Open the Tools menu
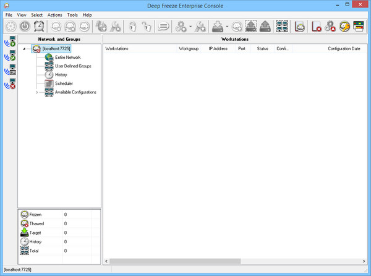The height and width of the screenshot is (276, 371). coord(72,14)
